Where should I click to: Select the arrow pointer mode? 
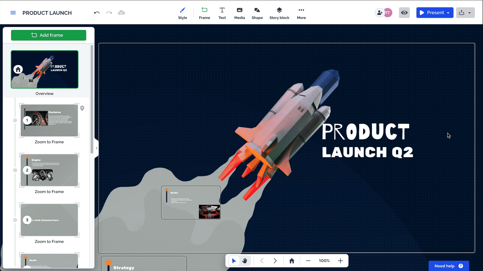tap(234, 261)
